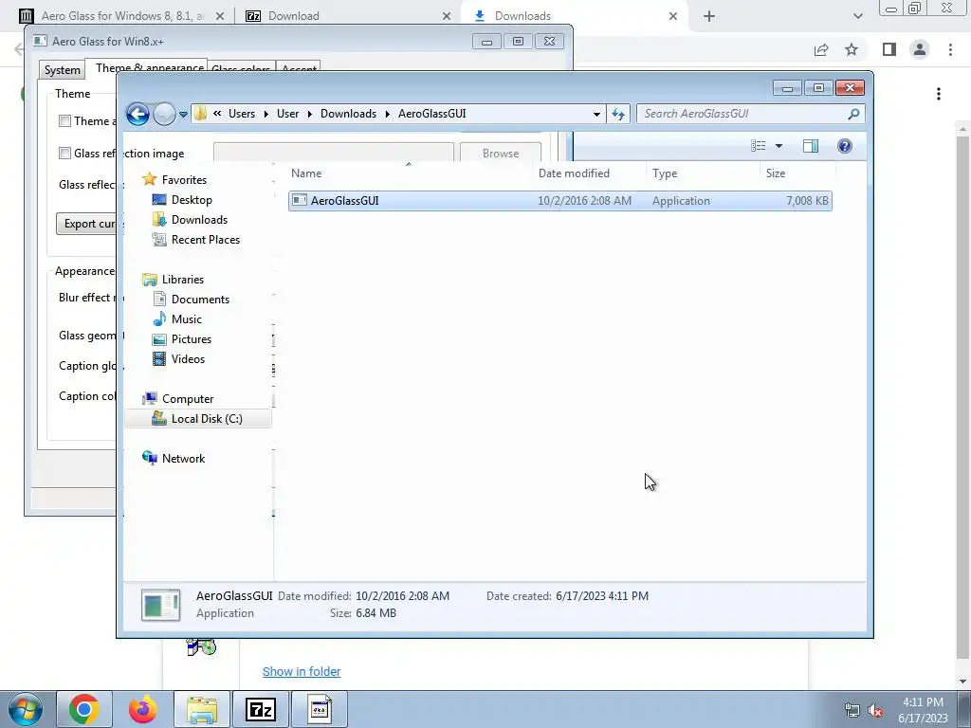Click the network tray icon
Viewport: 971px width, 728px height.
(x=852, y=711)
